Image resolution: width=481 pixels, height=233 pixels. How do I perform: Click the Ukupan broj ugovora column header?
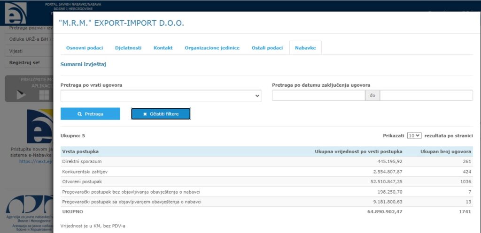coord(445,151)
